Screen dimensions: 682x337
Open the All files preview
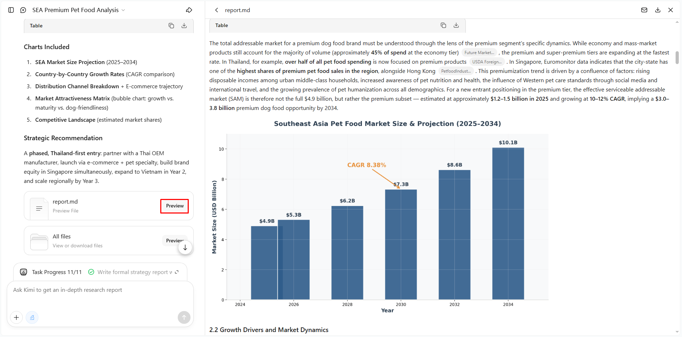click(175, 241)
